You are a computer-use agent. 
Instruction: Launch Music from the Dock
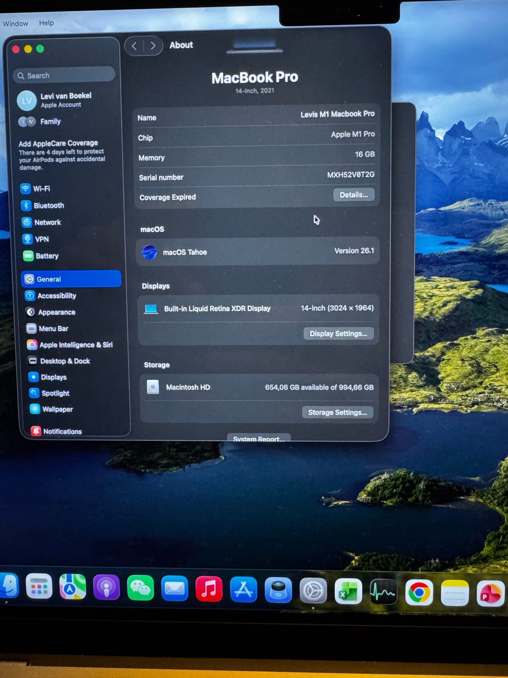coord(209,589)
